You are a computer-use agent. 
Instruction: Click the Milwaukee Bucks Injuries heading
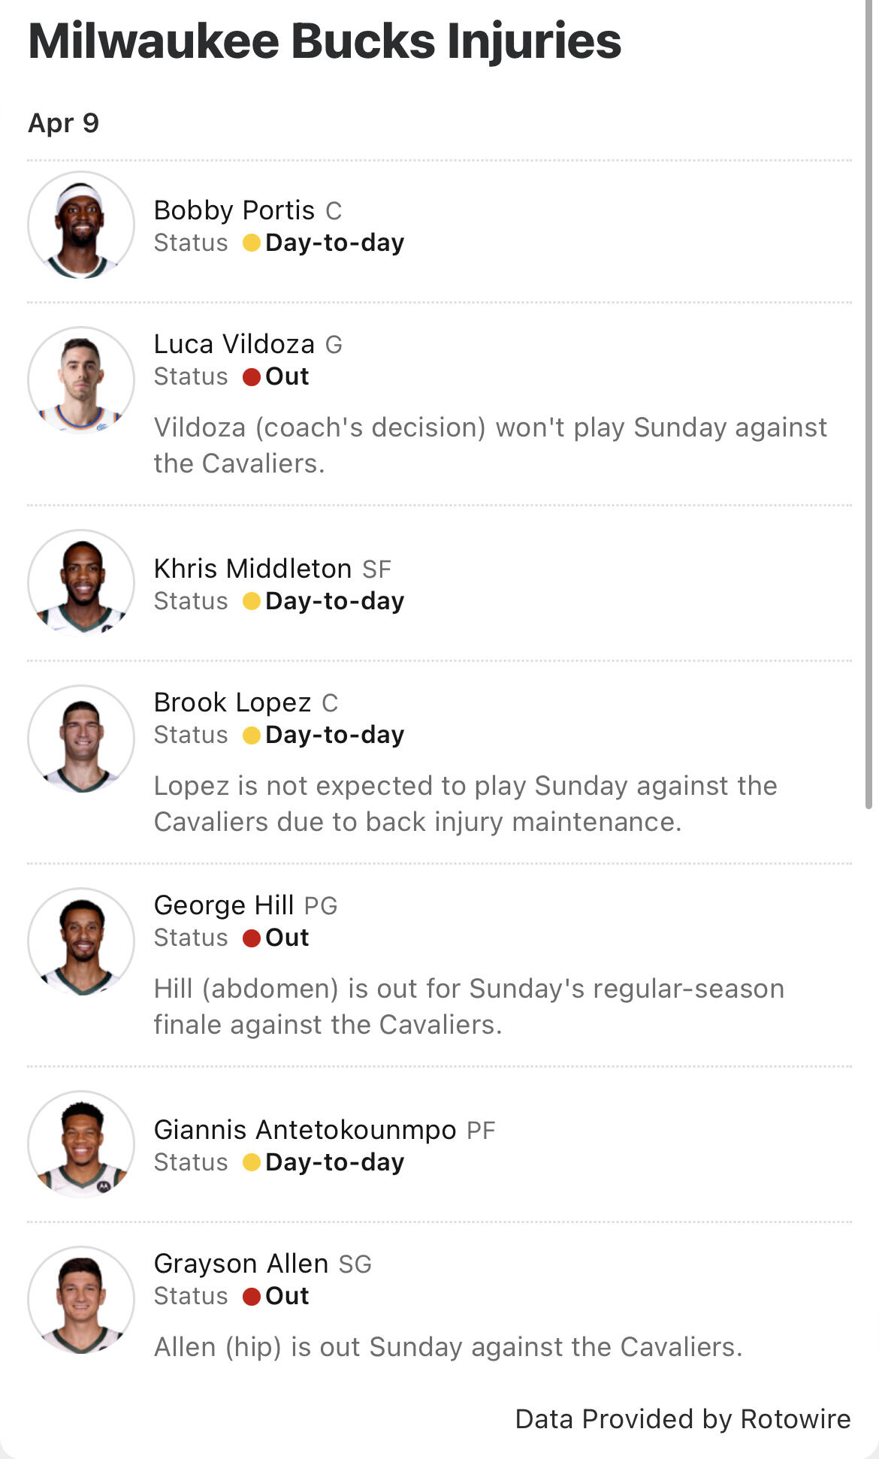325,41
